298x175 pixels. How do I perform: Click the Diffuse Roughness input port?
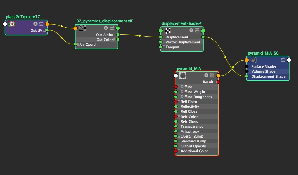(176, 97)
